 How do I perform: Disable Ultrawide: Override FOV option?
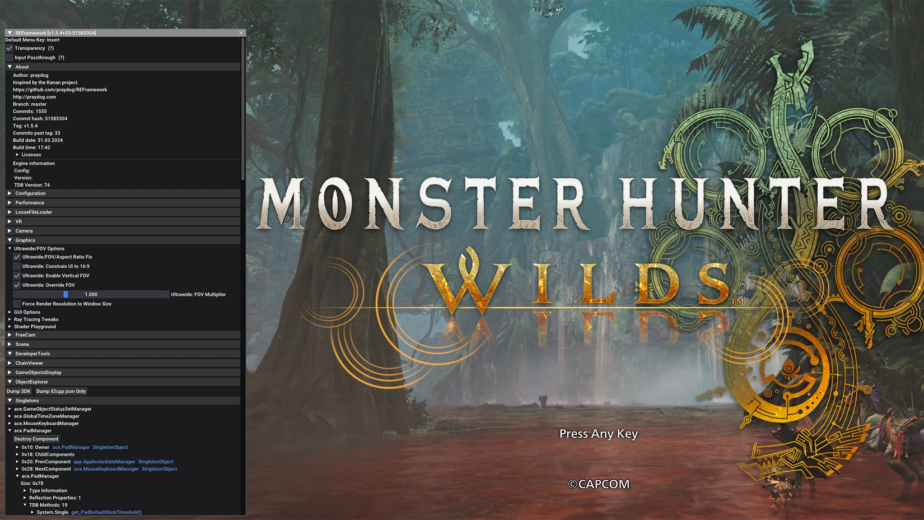pyautogui.click(x=17, y=285)
